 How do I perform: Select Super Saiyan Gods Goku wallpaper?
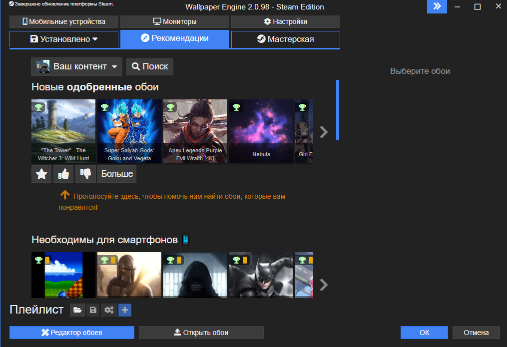[129, 131]
